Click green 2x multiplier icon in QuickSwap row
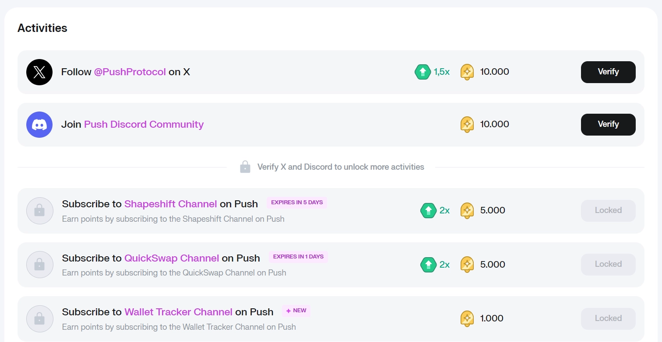Viewport: 662px width, 342px height. click(429, 264)
